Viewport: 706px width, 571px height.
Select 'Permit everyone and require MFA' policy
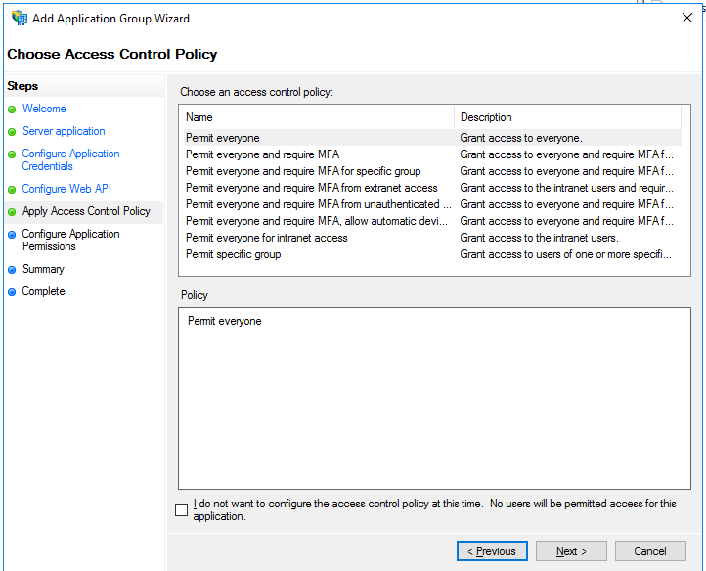click(x=262, y=154)
